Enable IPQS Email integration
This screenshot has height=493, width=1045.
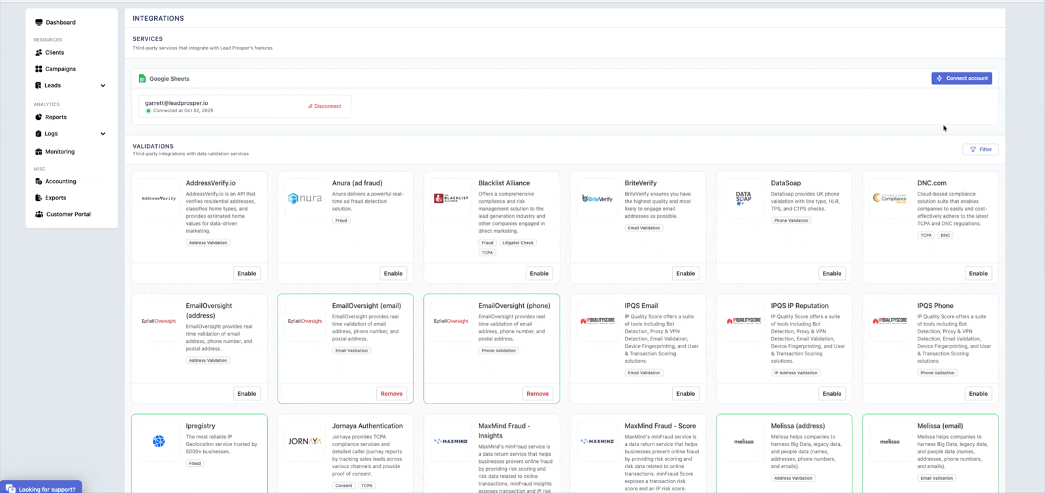click(x=685, y=393)
